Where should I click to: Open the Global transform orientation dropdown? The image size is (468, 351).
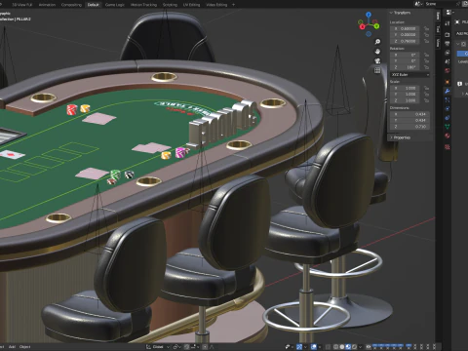[158, 347]
